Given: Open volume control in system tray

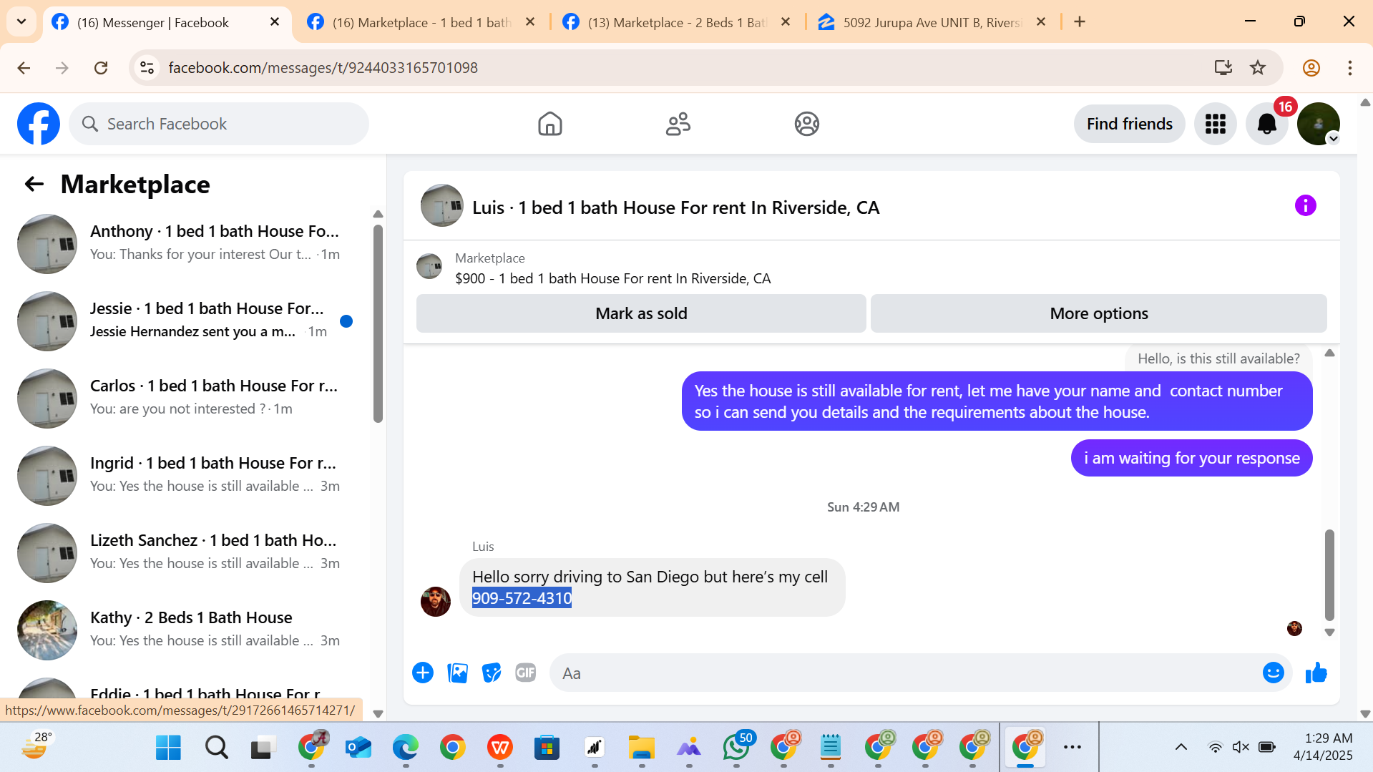Looking at the screenshot, I should (x=1241, y=747).
